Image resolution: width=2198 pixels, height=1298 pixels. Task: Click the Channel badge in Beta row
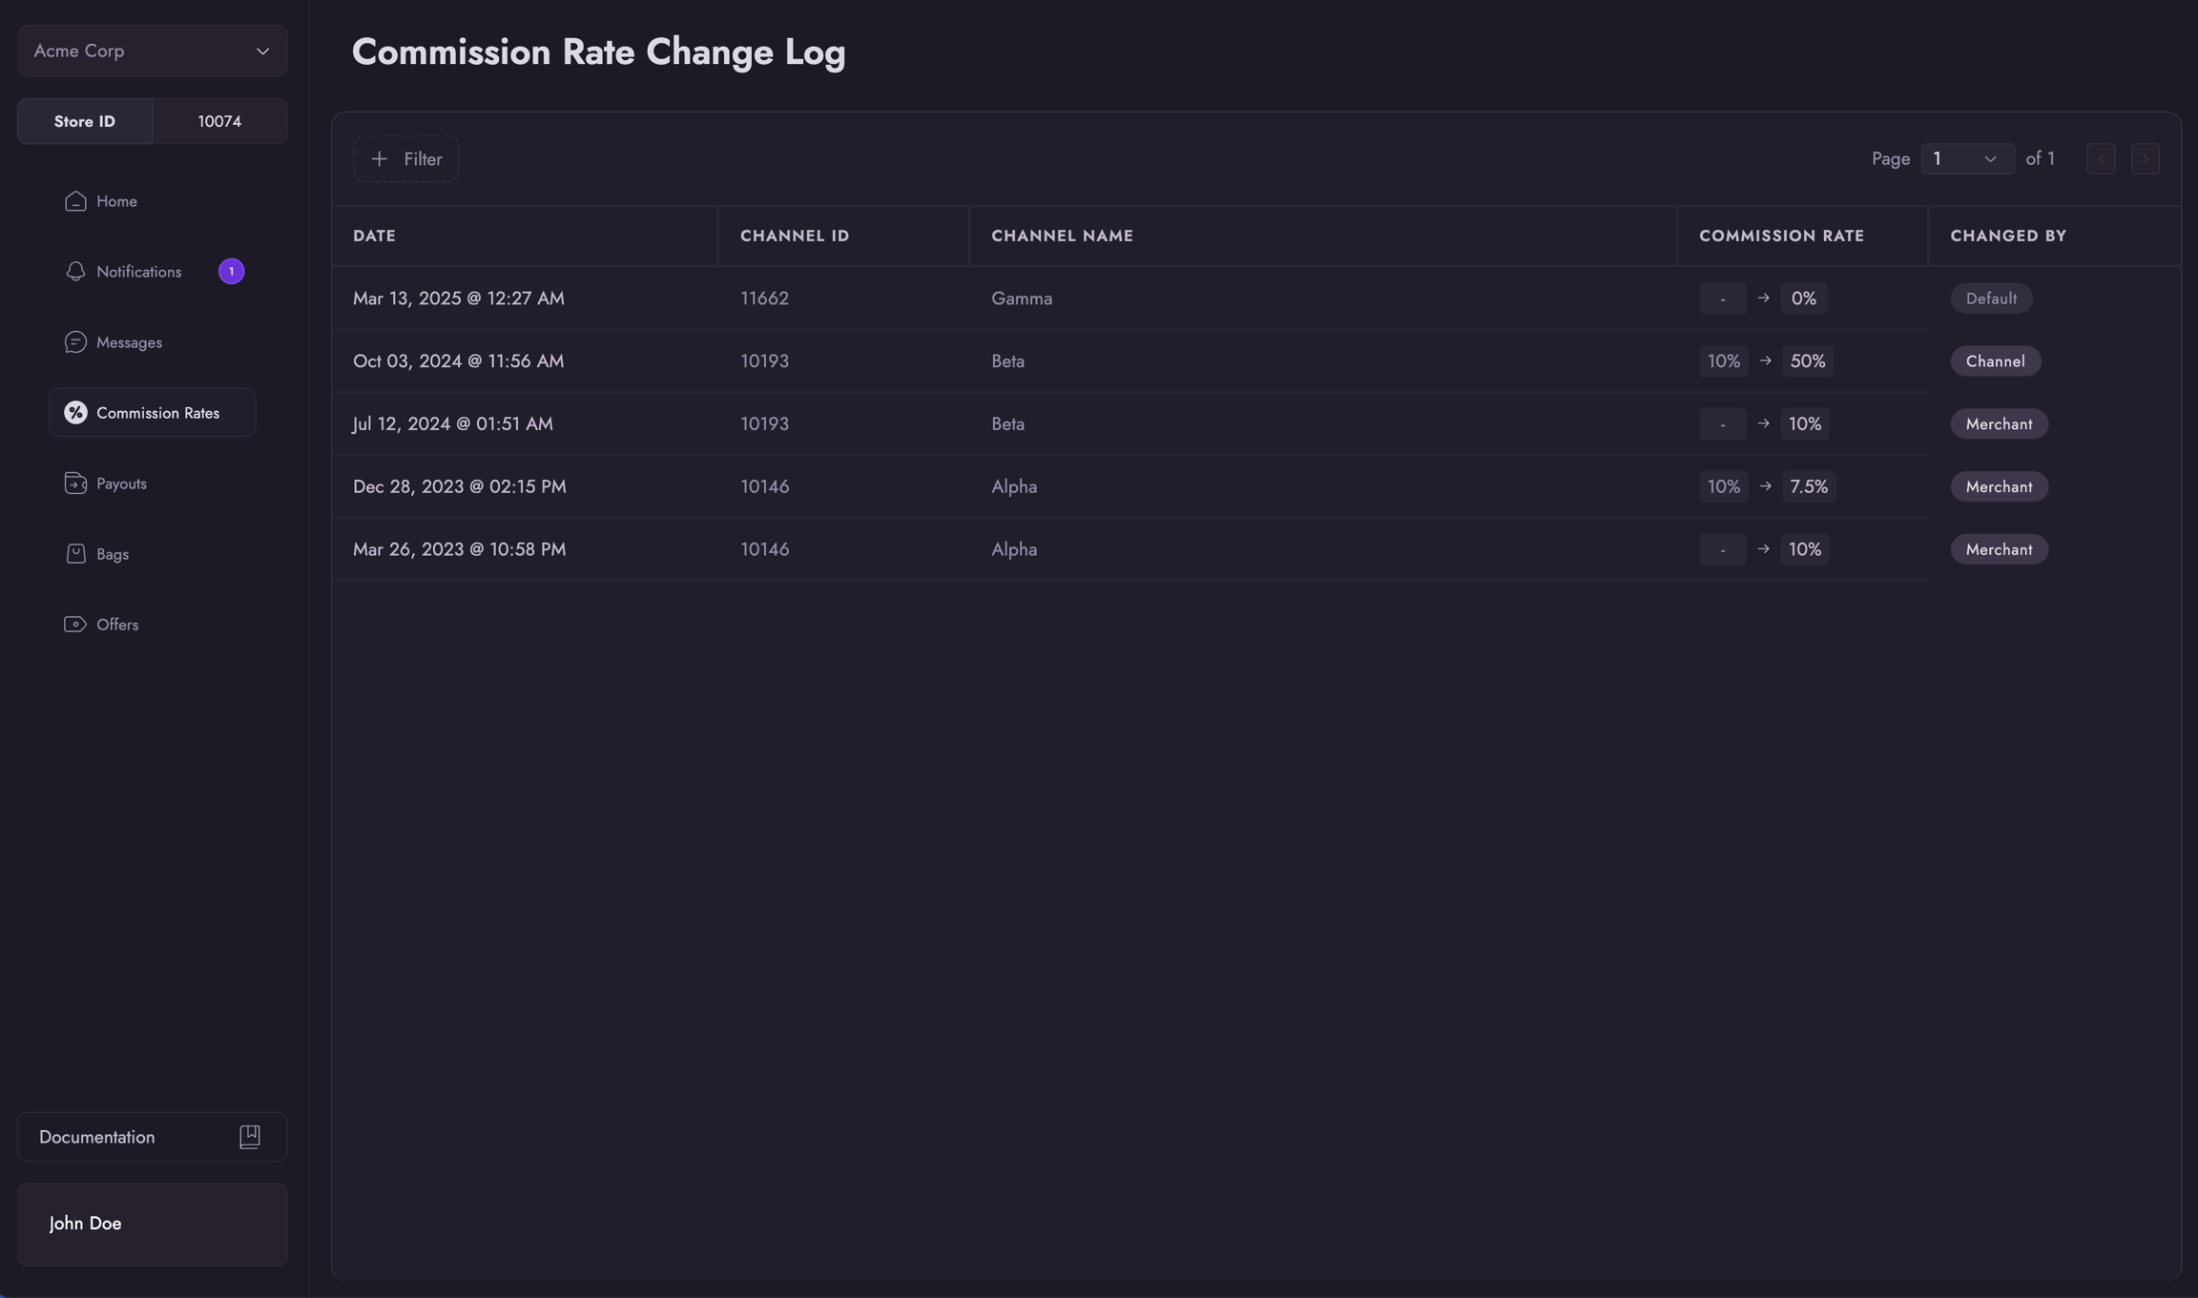1995,361
